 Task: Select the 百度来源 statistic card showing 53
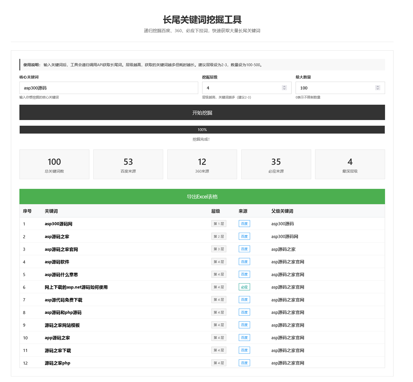(x=128, y=164)
